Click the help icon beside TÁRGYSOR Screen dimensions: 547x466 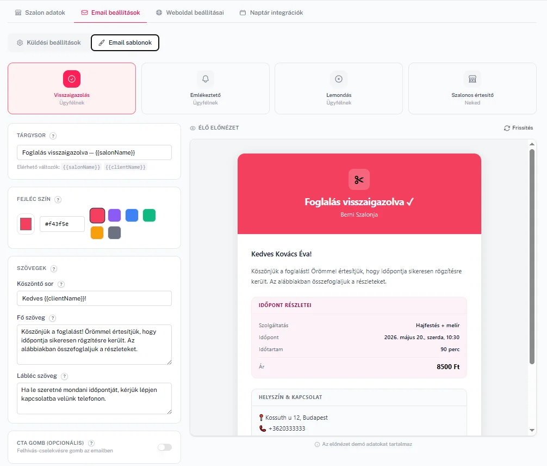pos(53,136)
